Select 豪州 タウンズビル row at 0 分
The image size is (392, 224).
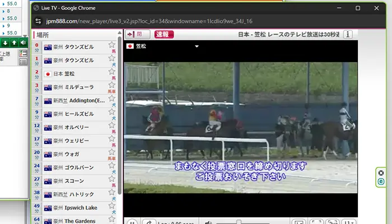point(74,47)
